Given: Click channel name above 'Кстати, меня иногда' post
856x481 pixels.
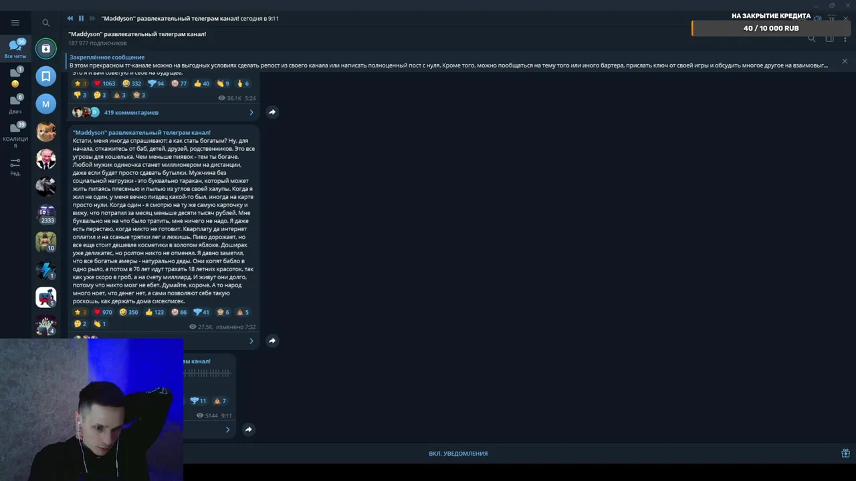Looking at the screenshot, I should (141, 132).
